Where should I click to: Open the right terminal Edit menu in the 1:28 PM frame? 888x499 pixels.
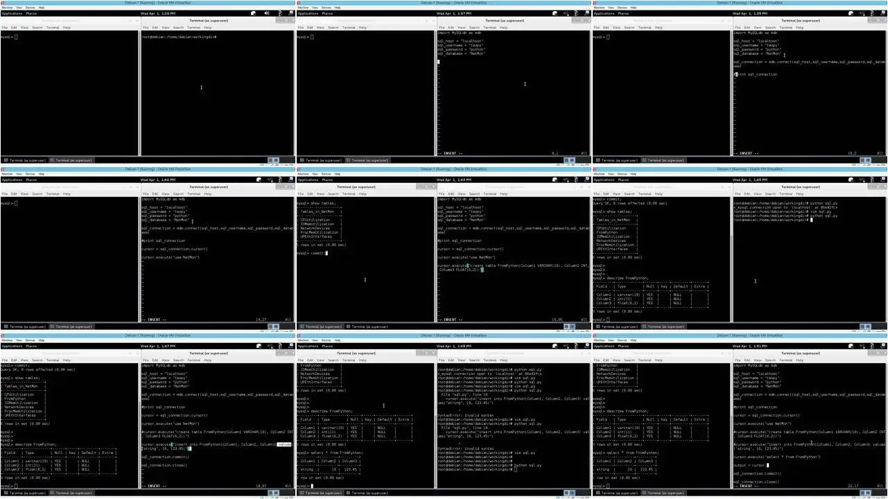point(155,28)
